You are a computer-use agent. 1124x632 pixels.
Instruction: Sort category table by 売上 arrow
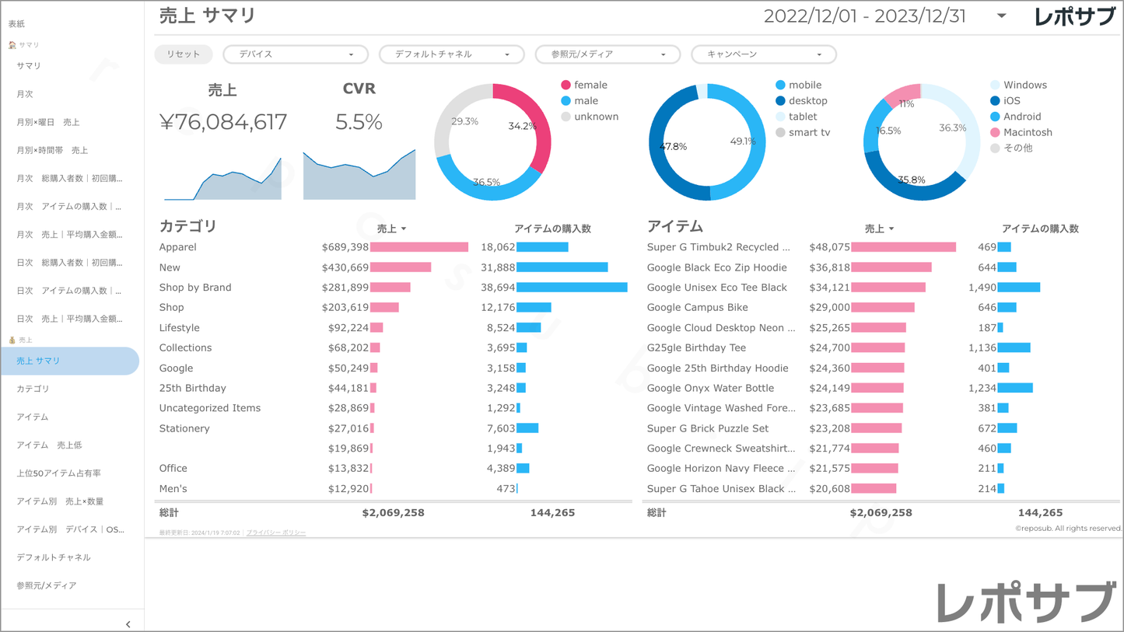(404, 229)
